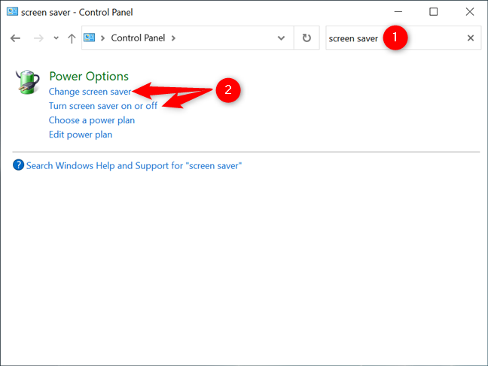Search Windows Help and Support for screen saver
The width and height of the screenshot is (488, 366).
click(x=134, y=165)
